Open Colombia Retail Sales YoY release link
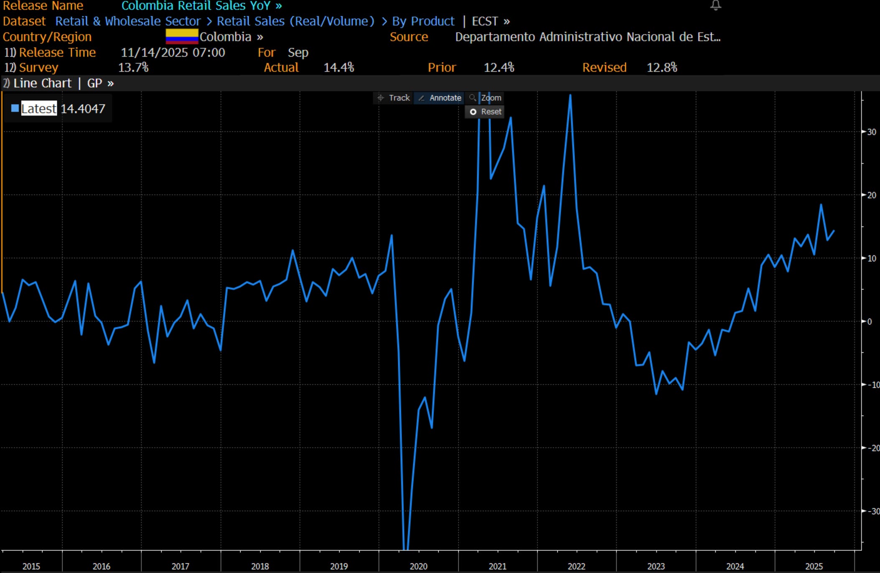The image size is (880, 573). click(201, 6)
